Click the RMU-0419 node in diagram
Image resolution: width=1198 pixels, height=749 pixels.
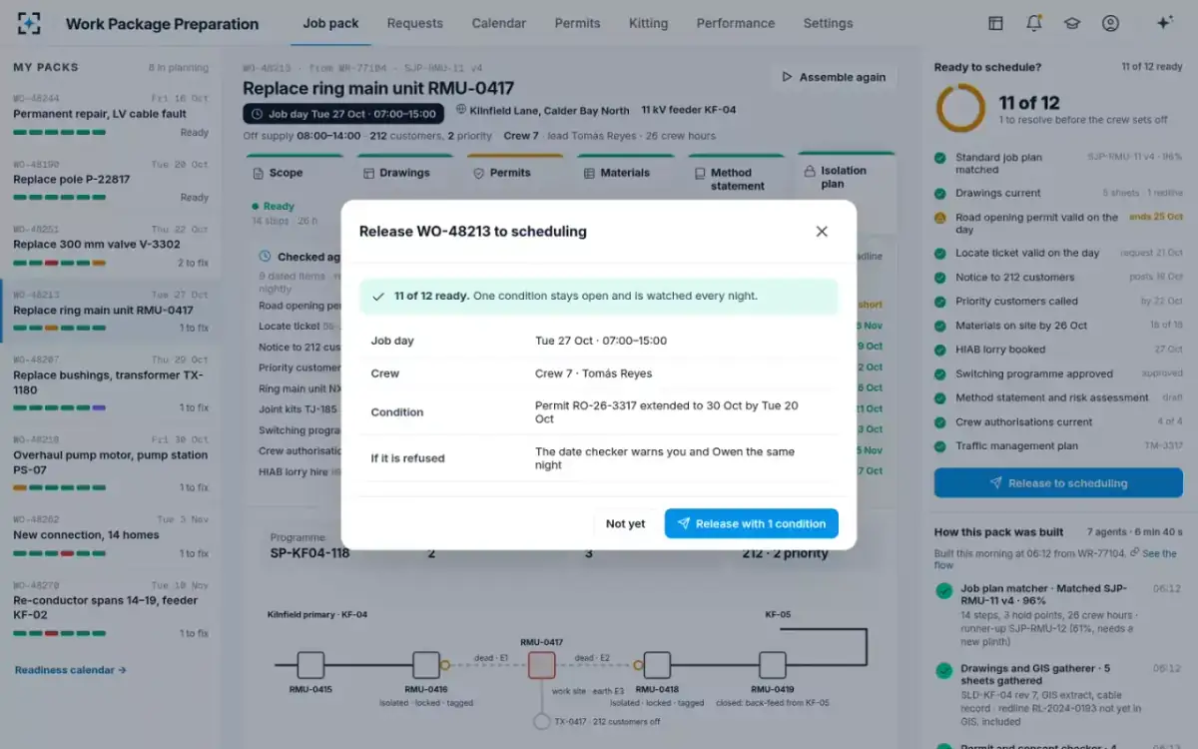pyautogui.click(x=772, y=665)
